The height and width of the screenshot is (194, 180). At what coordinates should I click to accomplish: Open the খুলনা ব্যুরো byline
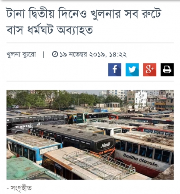tap(21, 55)
